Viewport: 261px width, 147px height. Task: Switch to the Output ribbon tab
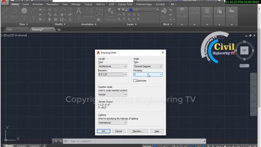click(x=88, y=4)
